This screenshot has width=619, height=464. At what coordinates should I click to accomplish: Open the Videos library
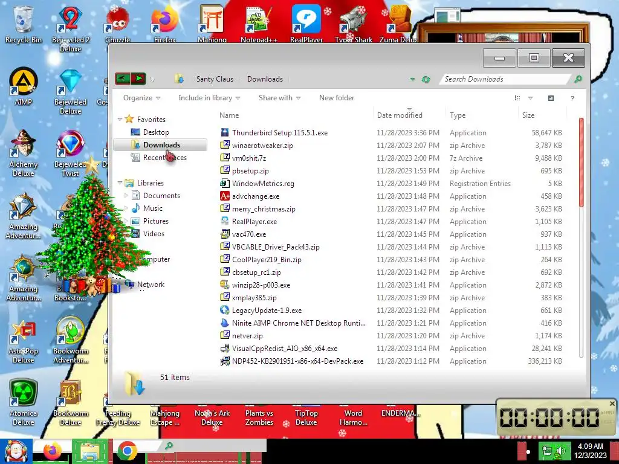pyautogui.click(x=154, y=234)
